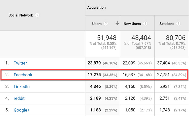Sort by the Sessions column header
This screenshot has width=189, height=116.
[167, 24]
